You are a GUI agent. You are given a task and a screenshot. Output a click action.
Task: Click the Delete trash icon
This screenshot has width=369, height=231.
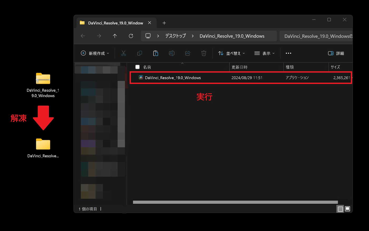click(x=204, y=53)
